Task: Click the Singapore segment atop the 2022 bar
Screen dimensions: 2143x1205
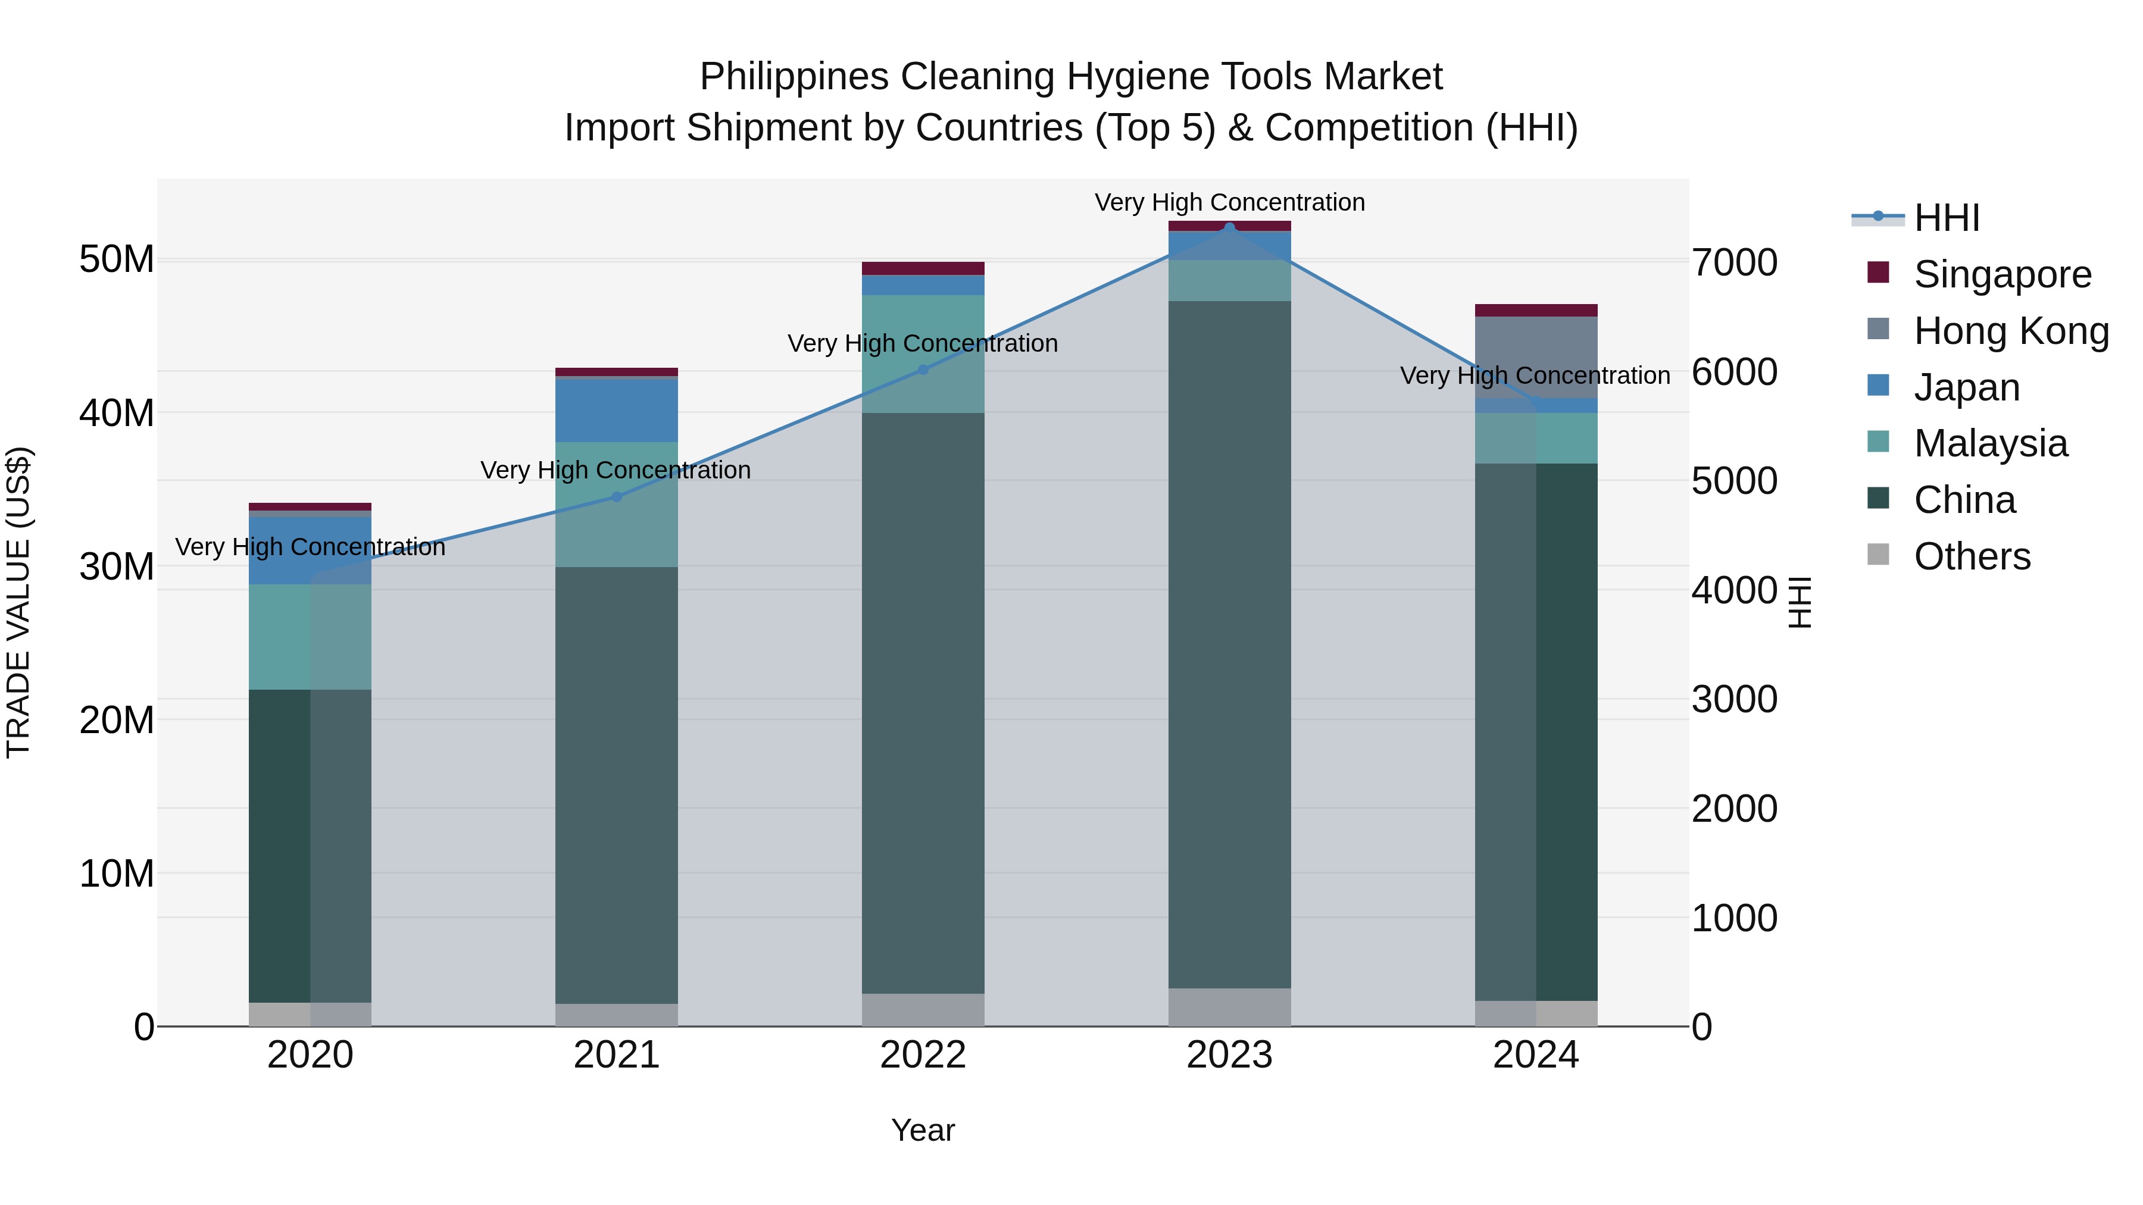Action: coord(923,268)
